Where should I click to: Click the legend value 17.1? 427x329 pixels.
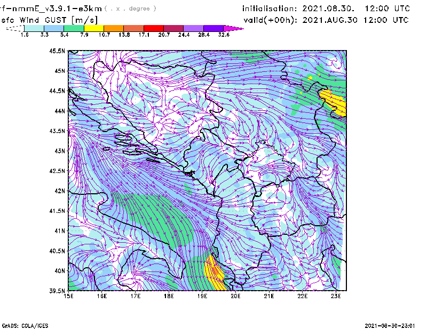(144, 35)
